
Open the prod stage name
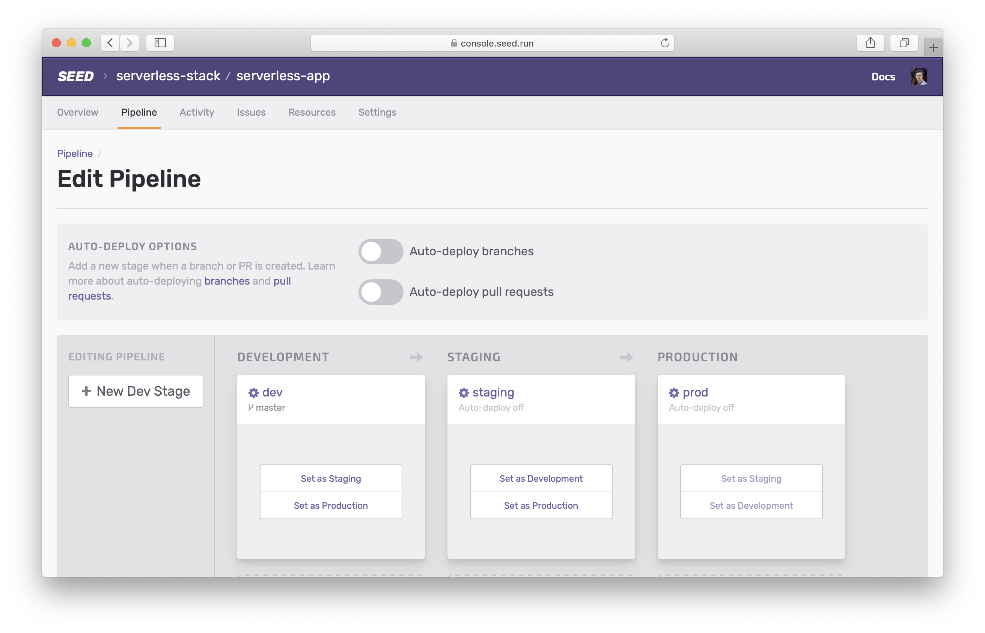tap(695, 393)
